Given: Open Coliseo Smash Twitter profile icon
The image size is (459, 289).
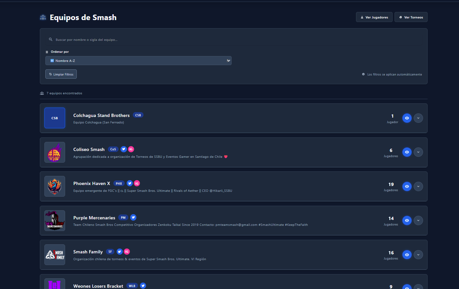Looking at the screenshot, I should point(123,149).
